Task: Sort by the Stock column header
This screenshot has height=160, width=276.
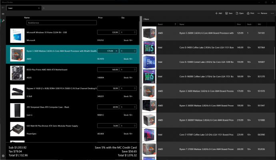Action: click(251, 24)
